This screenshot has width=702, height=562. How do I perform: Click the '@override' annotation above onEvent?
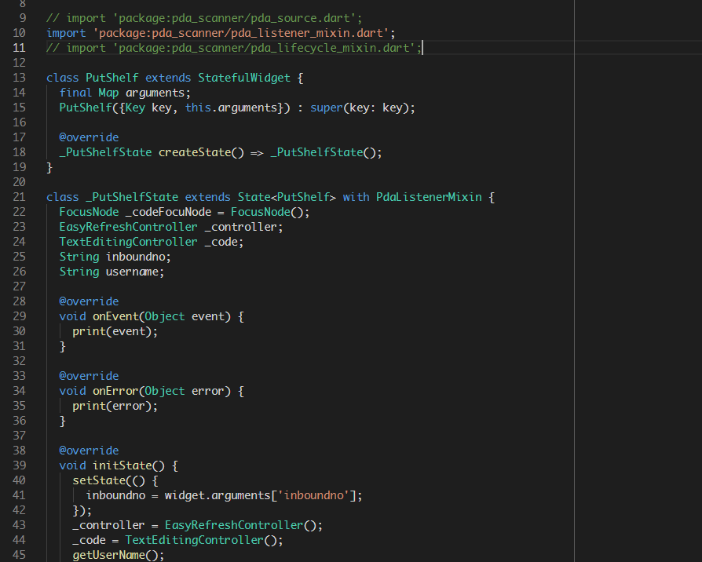(89, 301)
